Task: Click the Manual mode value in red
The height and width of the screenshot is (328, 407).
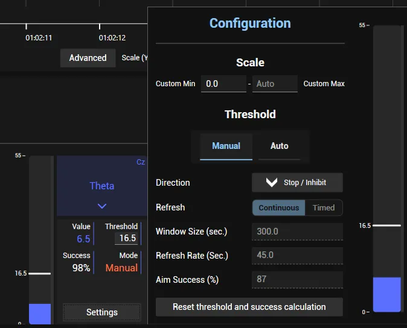Action: (x=121, y=268)
